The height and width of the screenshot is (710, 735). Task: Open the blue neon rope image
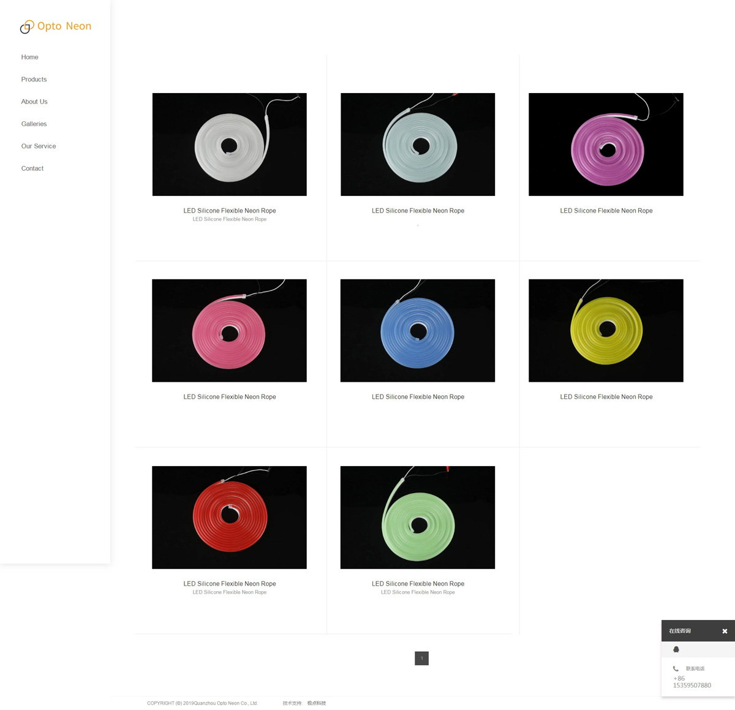click(418, 331)
